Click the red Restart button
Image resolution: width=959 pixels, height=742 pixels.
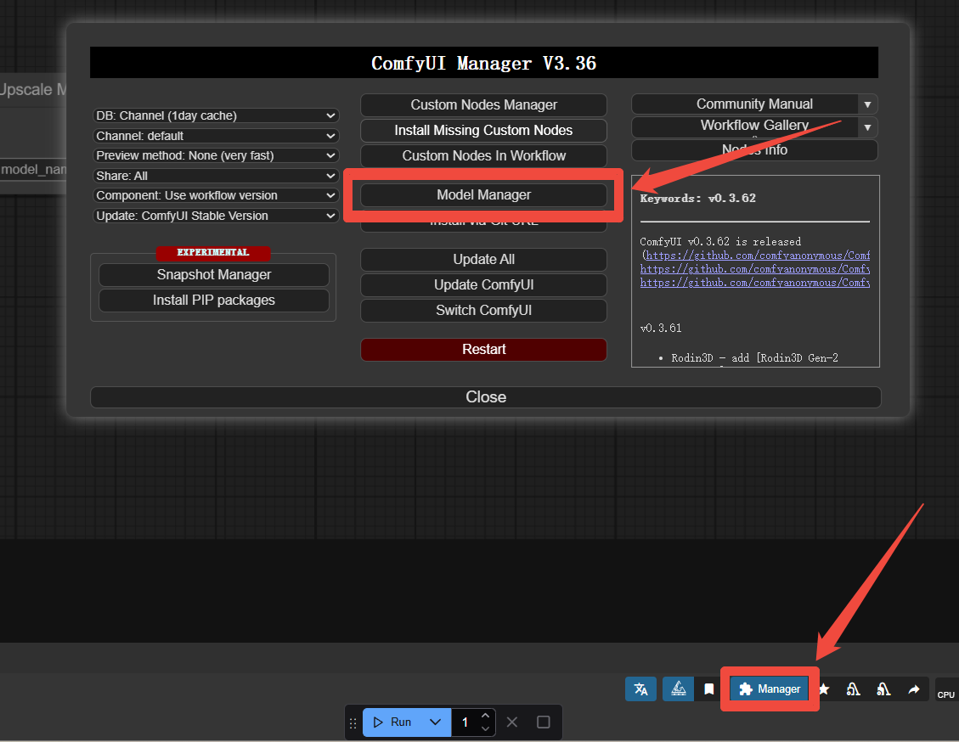click(483, 349)
